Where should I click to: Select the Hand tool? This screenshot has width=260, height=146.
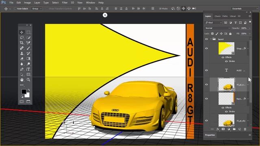click(x=22, y=80)
